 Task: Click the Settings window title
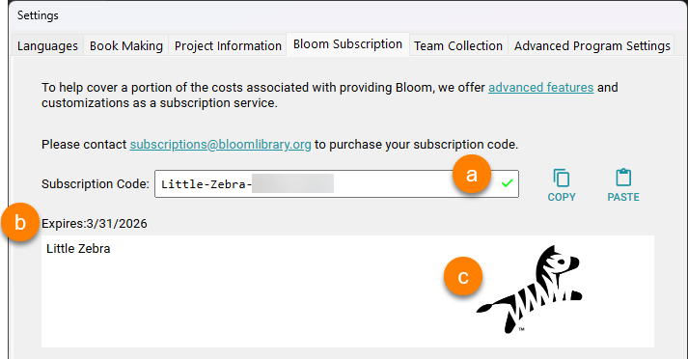38,15
